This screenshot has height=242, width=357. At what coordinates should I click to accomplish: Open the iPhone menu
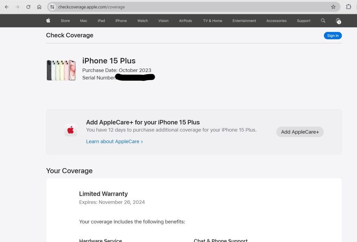coord(121,21)
